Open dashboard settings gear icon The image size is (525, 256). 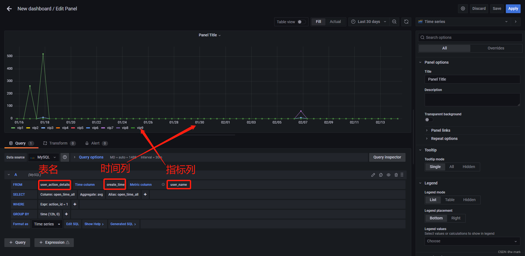pyautogui.click(x=463, y=8)
